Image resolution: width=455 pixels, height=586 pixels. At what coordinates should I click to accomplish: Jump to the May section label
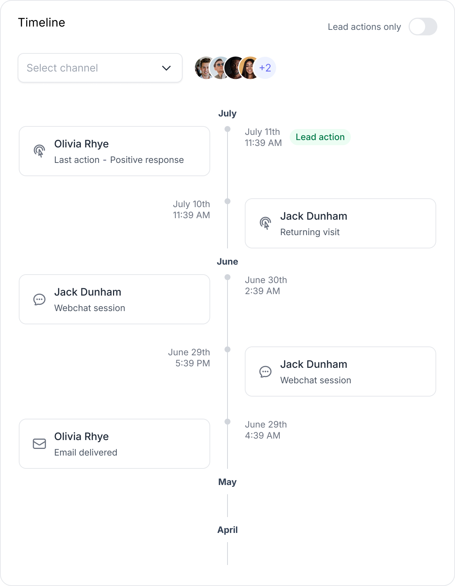pyautogui.click(x=227, y=482)
